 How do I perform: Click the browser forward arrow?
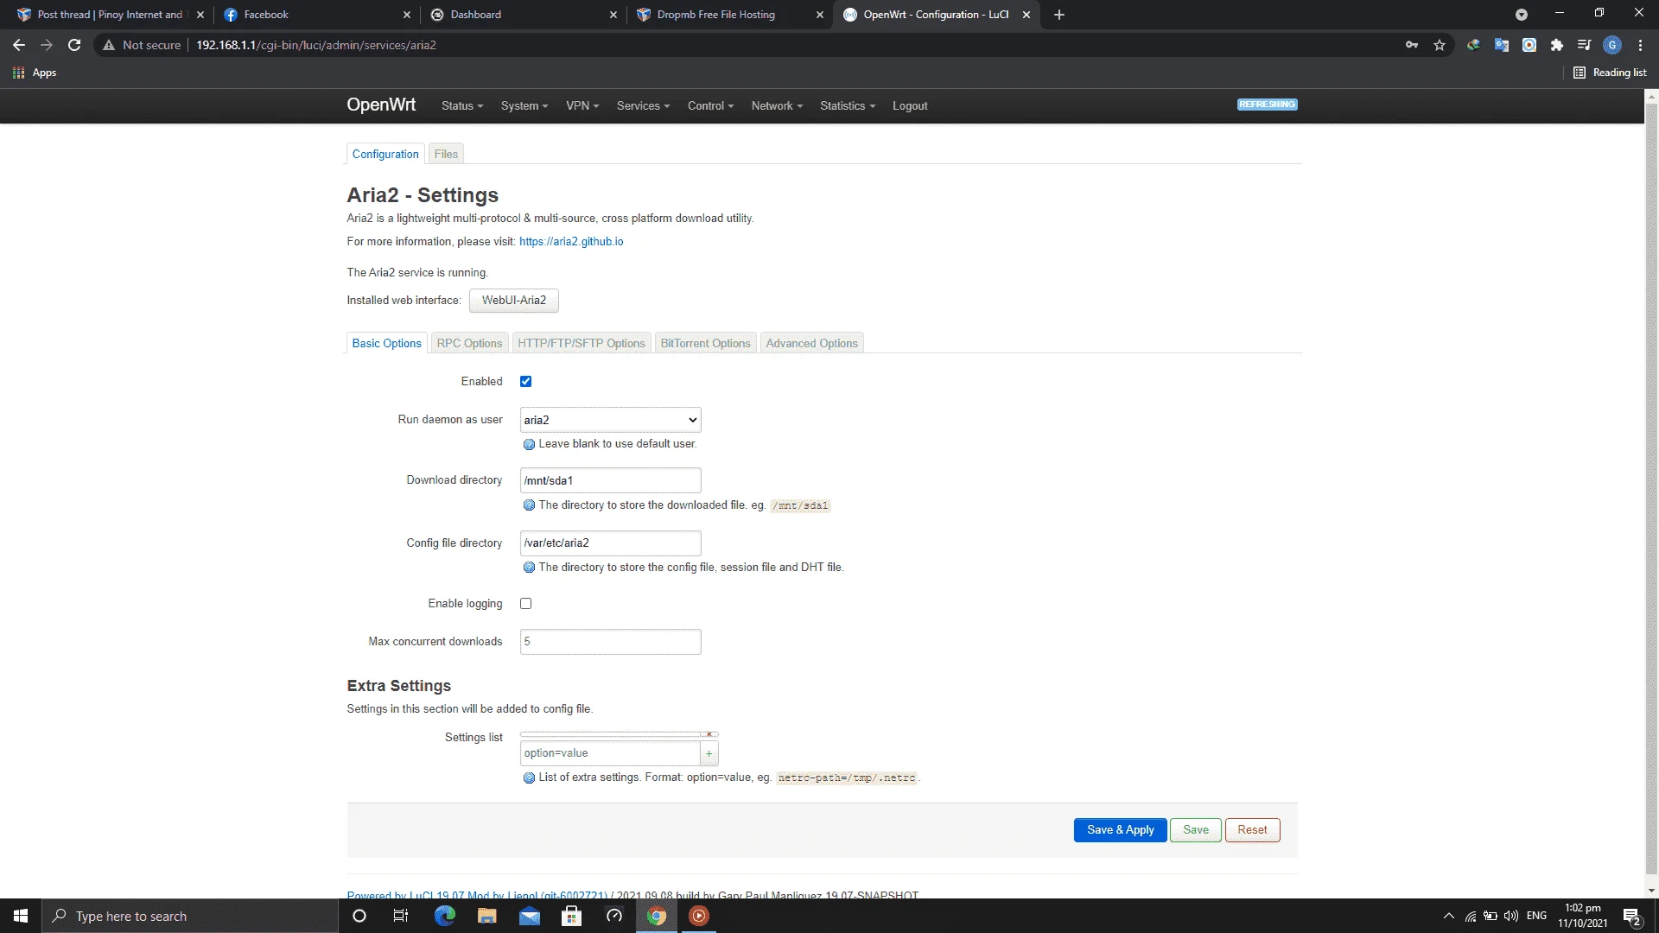47,45
